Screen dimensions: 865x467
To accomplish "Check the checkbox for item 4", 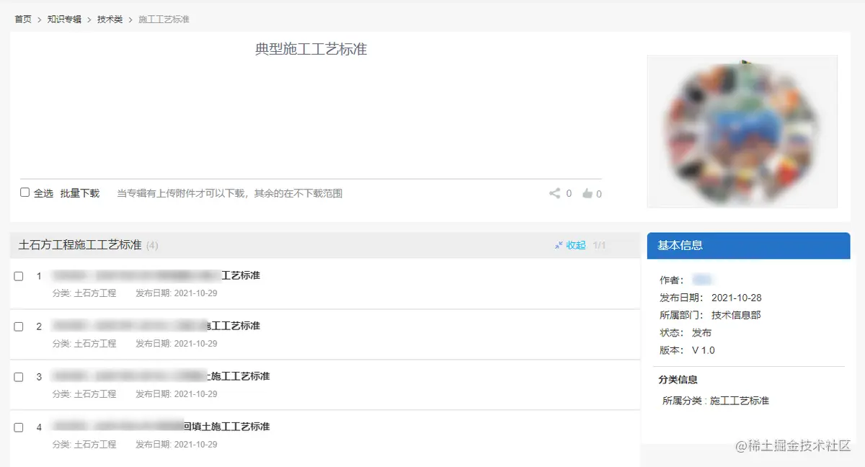I will point(19,427).
